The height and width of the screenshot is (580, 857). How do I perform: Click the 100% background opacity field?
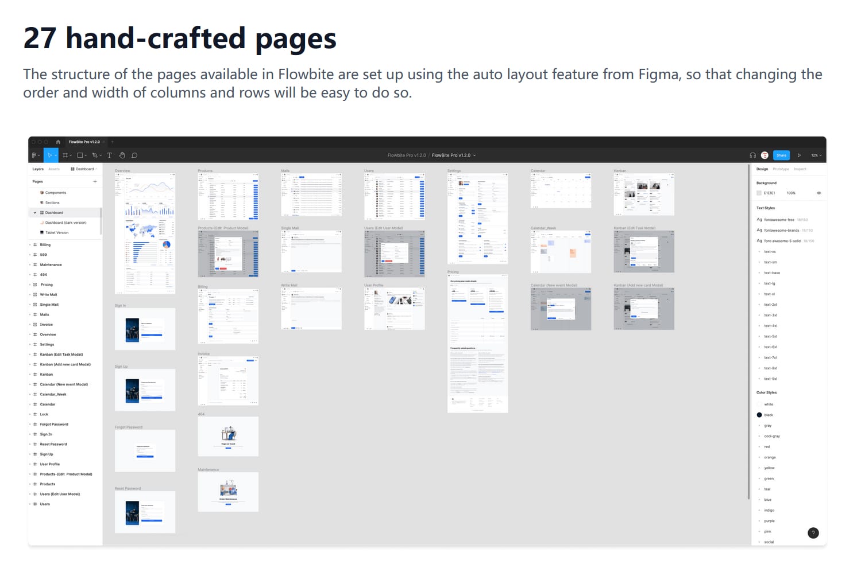[791, 193]
